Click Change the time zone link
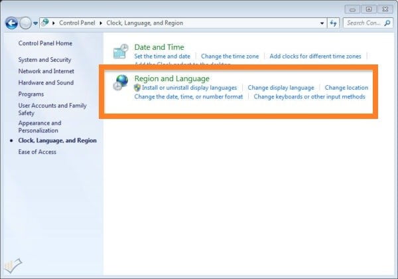The image size is (398, 279). pyautogui.click(x=230, y=56)
